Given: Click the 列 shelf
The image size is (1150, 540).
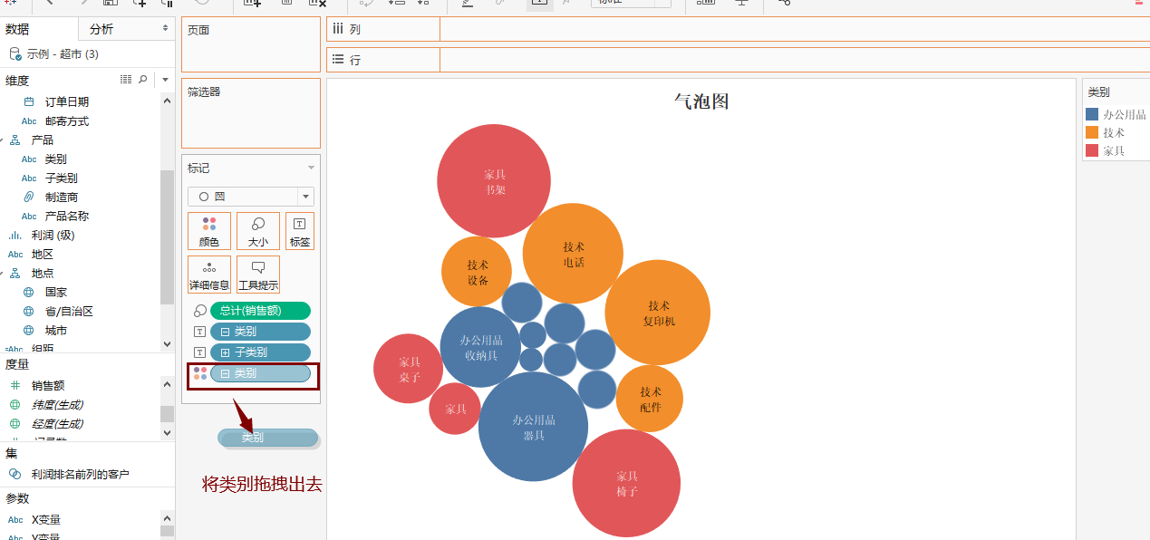Looking at the screenshot, I should pyautogui.click(x=738, y=29).
